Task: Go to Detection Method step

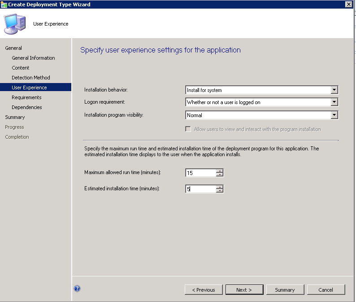Action: click(31, 78)
